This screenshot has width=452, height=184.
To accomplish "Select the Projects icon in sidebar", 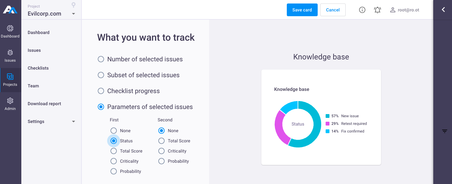I will coord(10,77).
